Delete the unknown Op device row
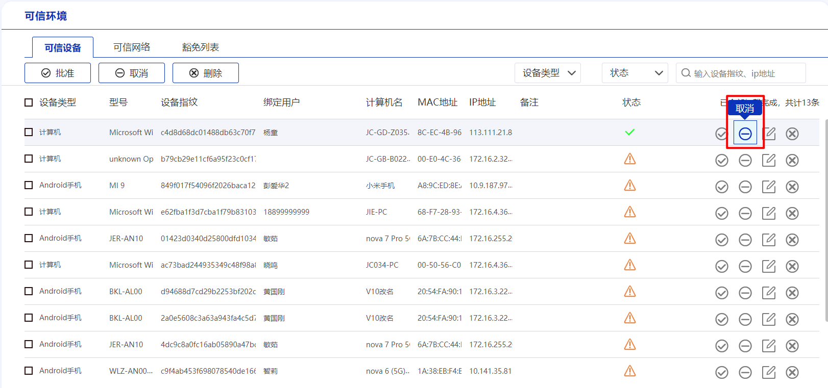 (792, 160)
